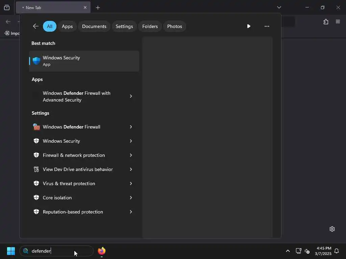Click the play-shaped button in the search header
The width and height of the screenshot is (346, 259).
pos(249,26)
